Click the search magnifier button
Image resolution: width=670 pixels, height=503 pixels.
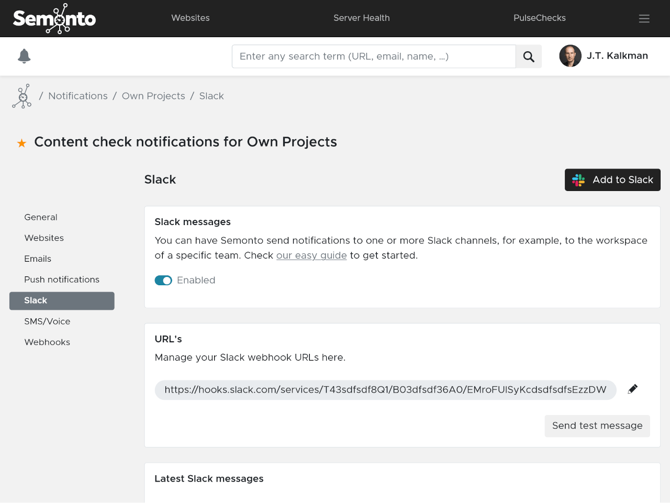[x=529, y=57]
